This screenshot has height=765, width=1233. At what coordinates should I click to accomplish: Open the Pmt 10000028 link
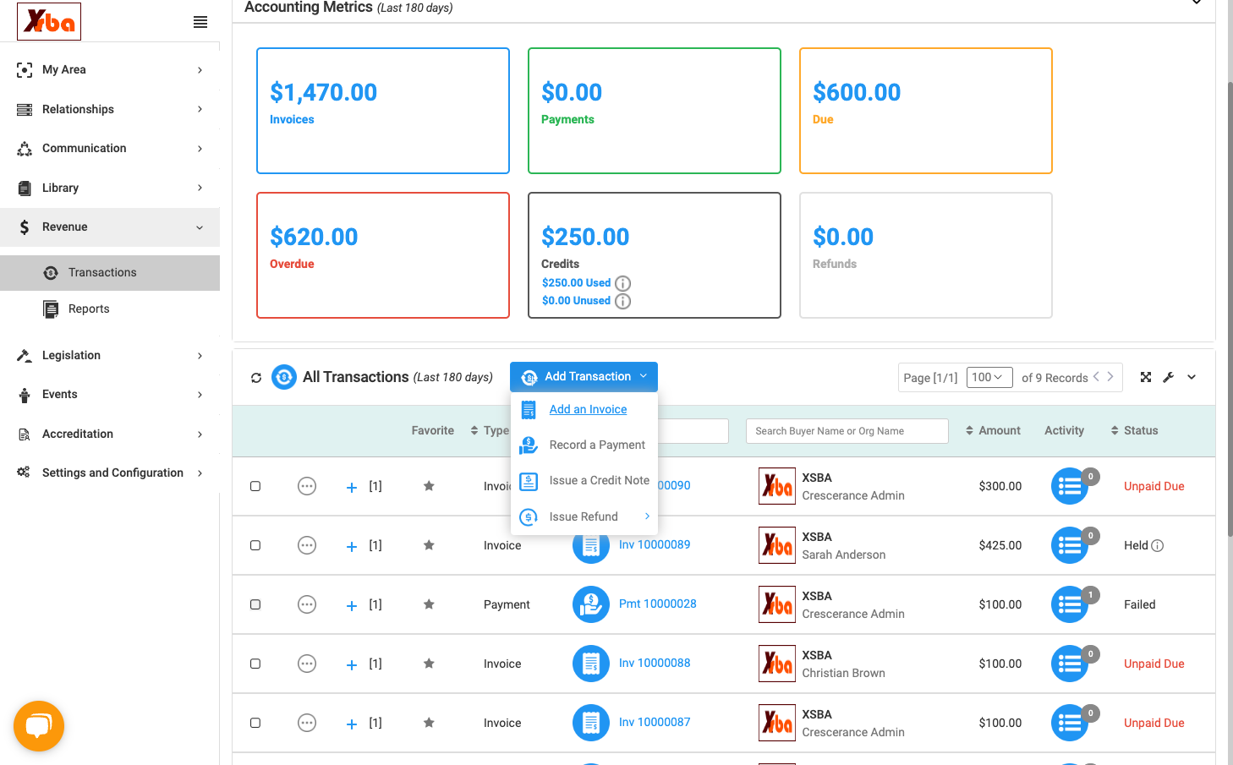pos(658,604)
